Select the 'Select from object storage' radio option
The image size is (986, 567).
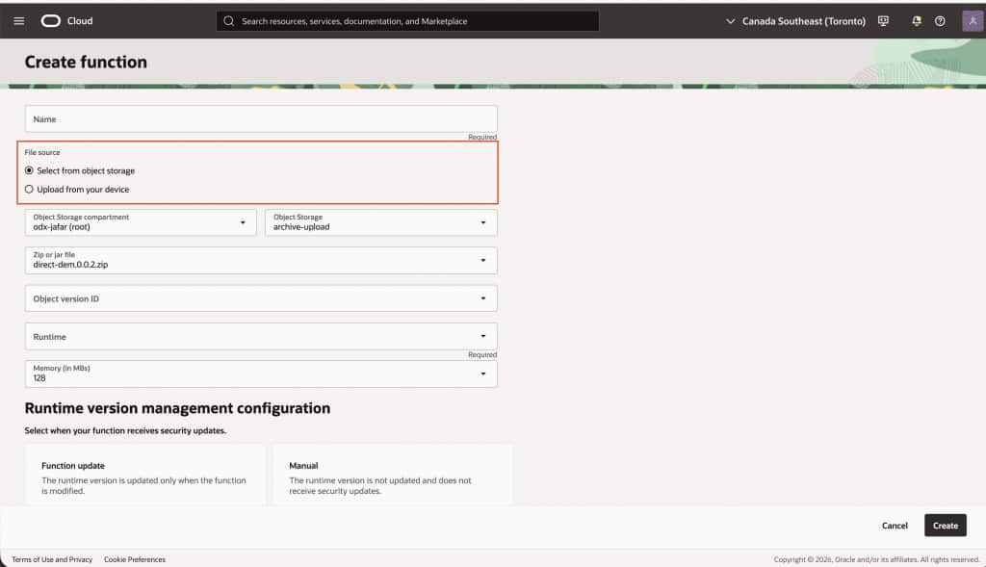pos(80,170)
